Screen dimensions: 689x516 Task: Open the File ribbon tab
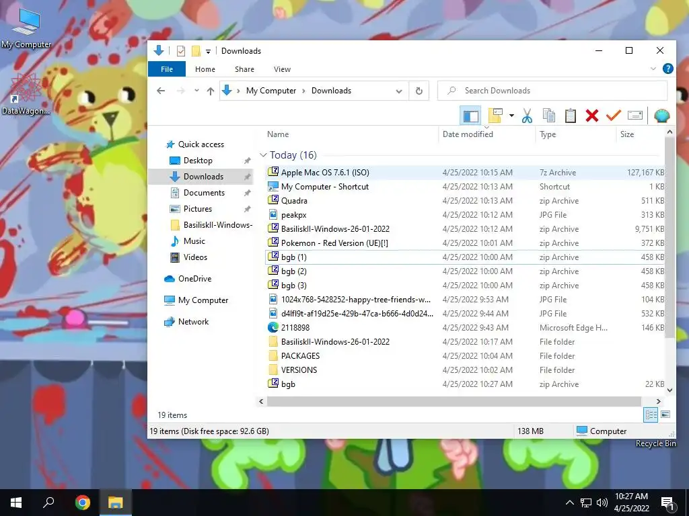coord(167,69)
